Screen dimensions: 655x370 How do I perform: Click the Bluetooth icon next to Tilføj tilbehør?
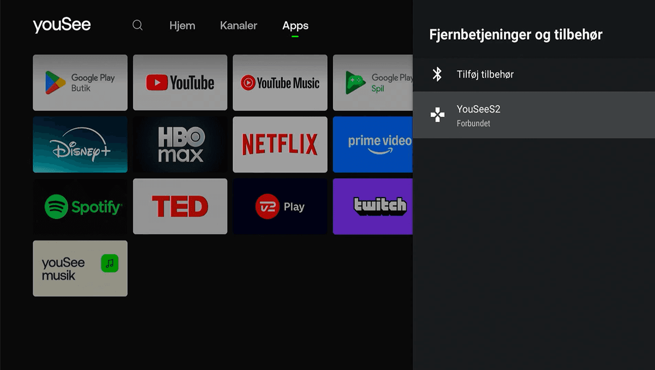pyautogui.click(x=437, y=74)
